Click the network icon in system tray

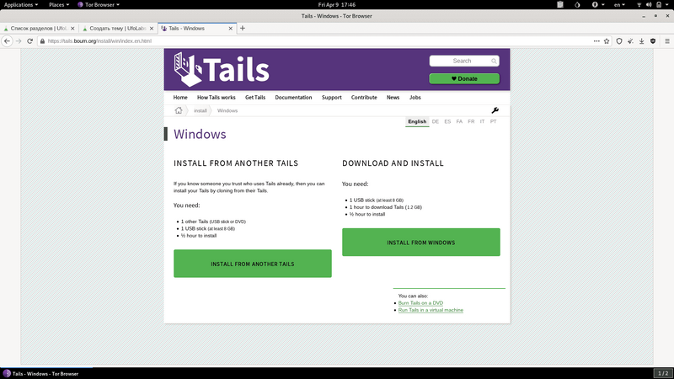639,5
